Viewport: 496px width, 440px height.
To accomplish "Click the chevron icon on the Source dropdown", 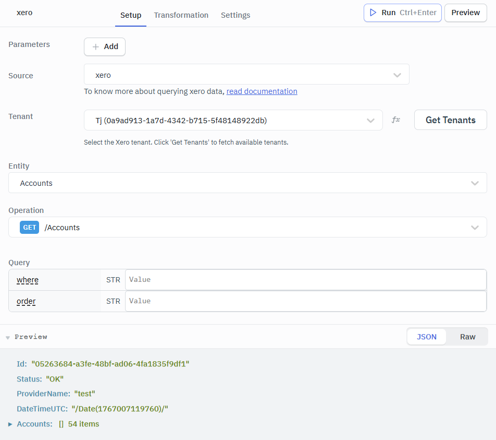I will point(398,74).
